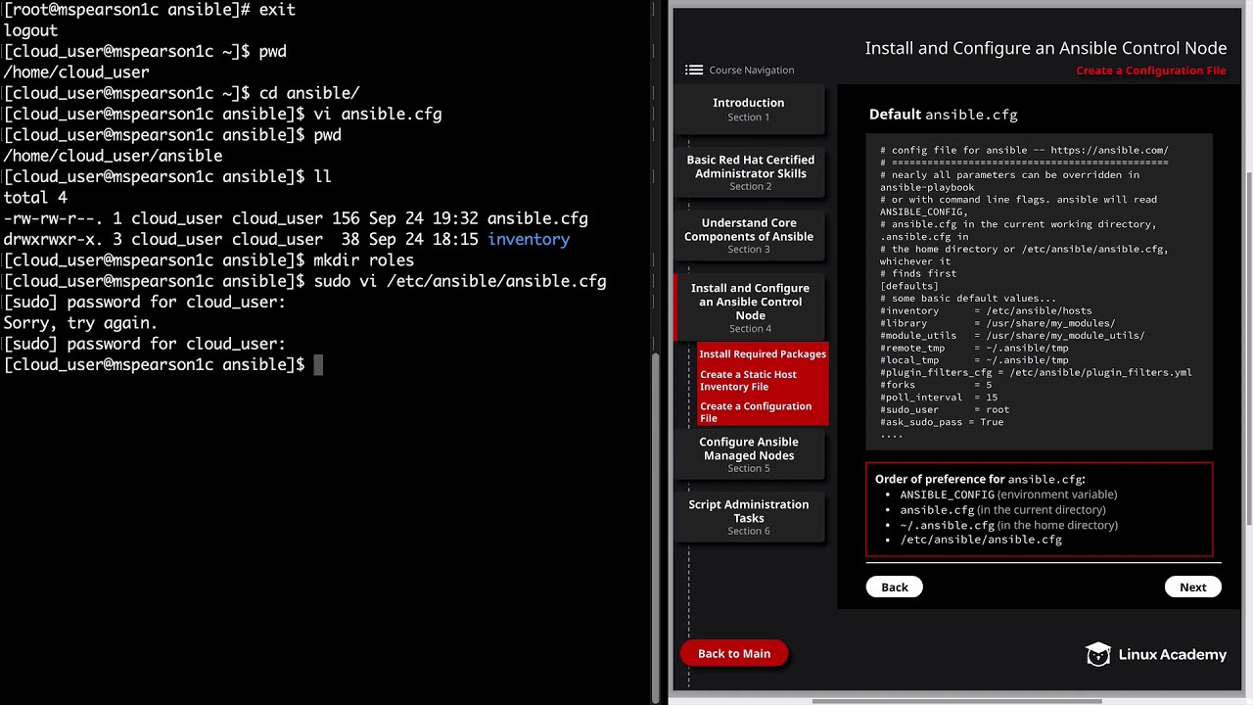
Task: Click the course panel horizontal scrollbar
Action: [x=957, y=701]
